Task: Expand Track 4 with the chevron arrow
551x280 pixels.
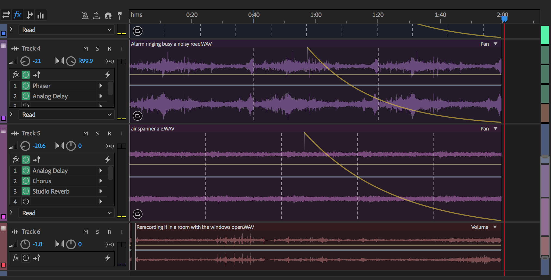Action: coord(11,114)
